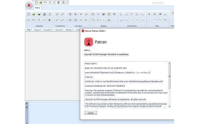199x124 pixels.
Task: Open the Patran application menu button
Action: tap(29, 6)
